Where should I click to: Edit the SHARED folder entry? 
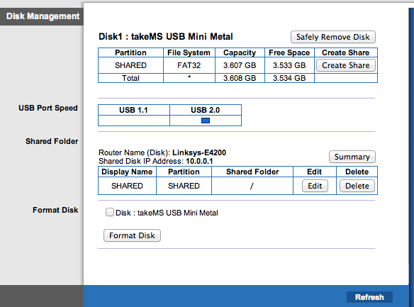(x=315, y=186)
